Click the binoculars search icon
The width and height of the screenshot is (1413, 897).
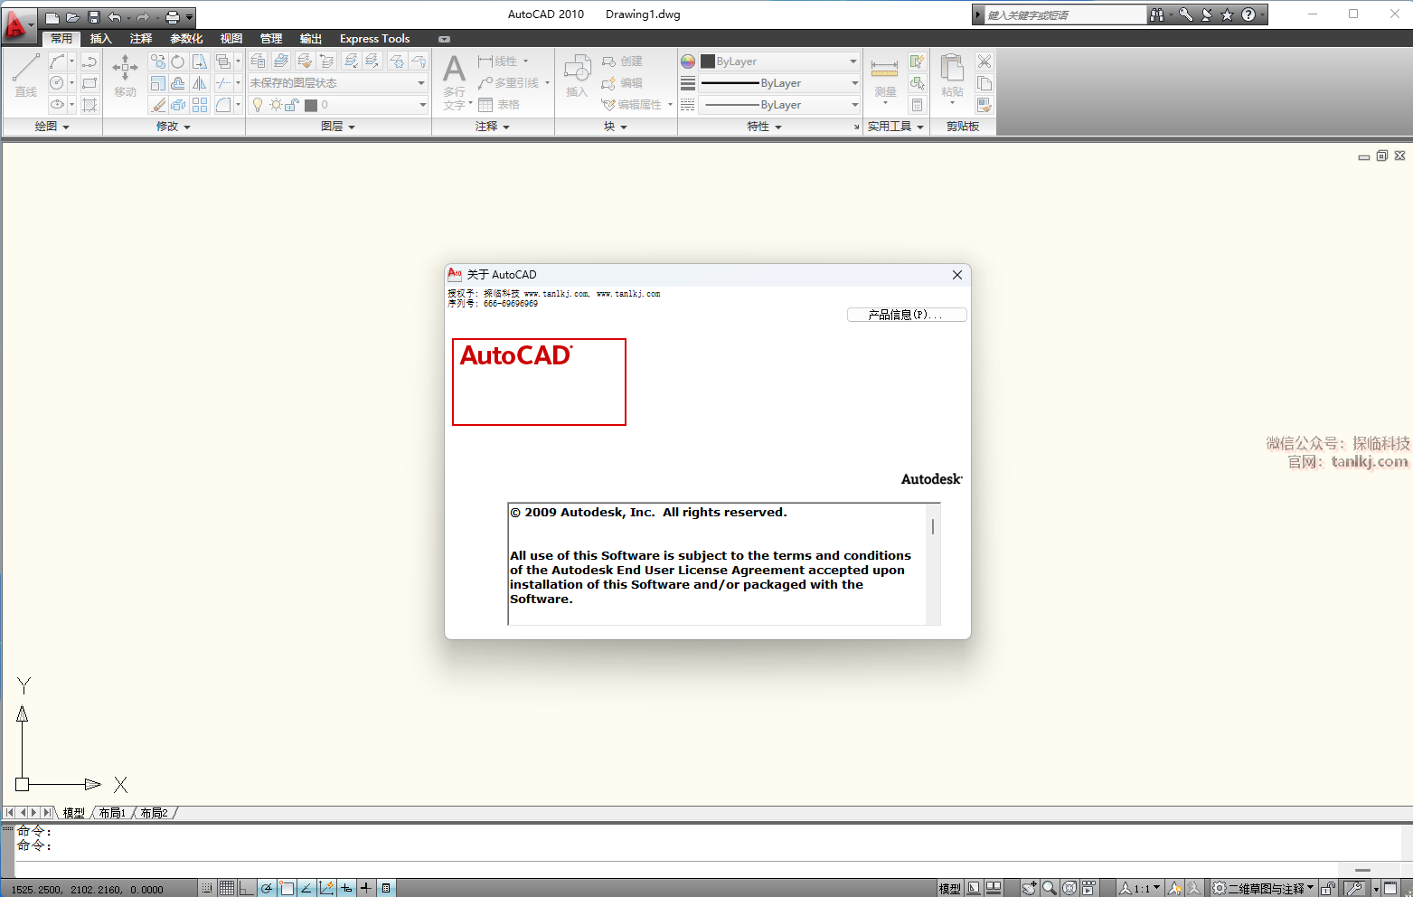coord(1156,14)
